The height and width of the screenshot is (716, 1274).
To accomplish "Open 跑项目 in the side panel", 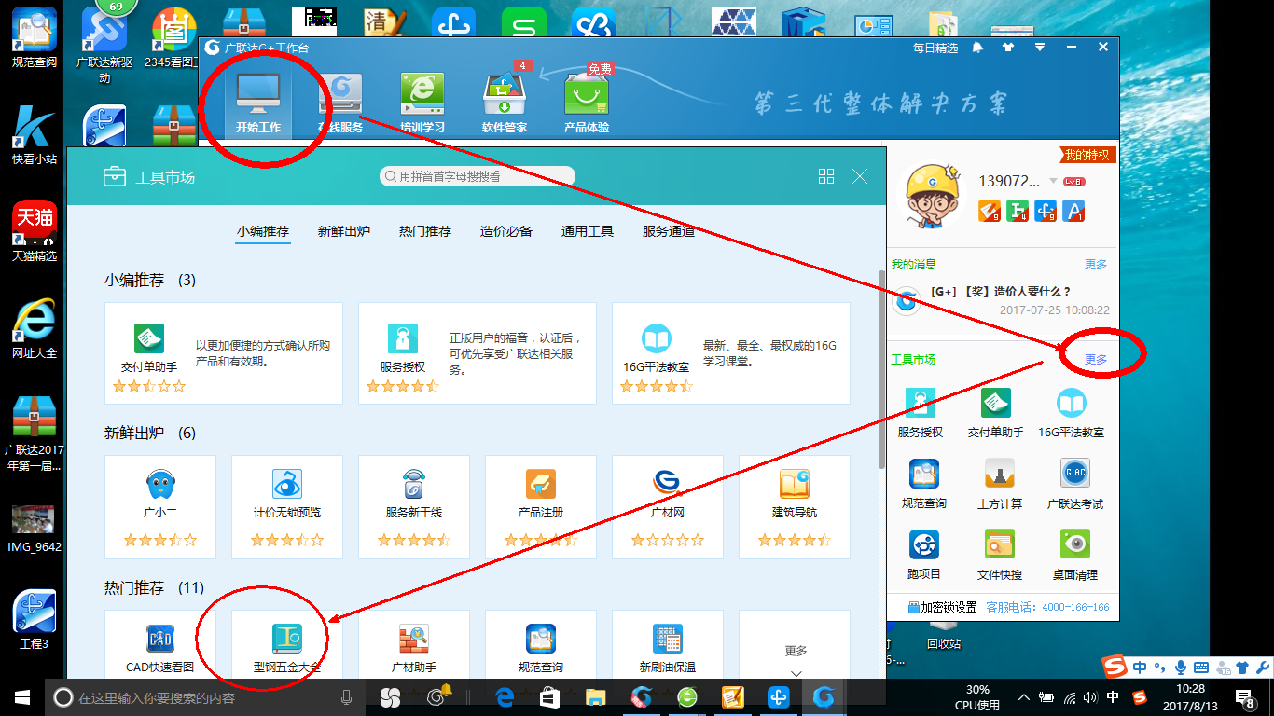I will (x=924, y=555).
